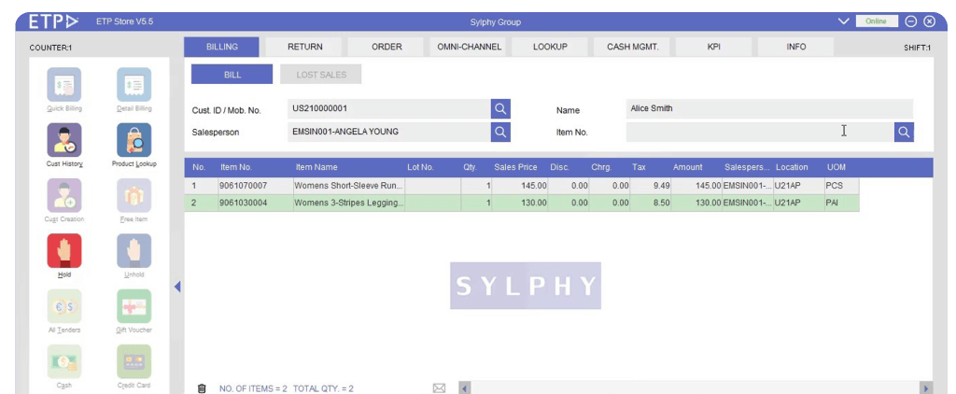This screenshot has width=956, height=394.
Task: Delete line using trash icon
Action: pos(202,388)
